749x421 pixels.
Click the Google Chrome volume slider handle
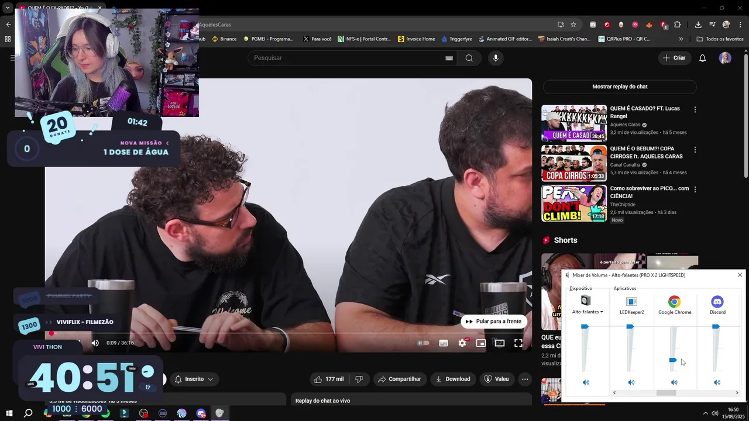673,360
